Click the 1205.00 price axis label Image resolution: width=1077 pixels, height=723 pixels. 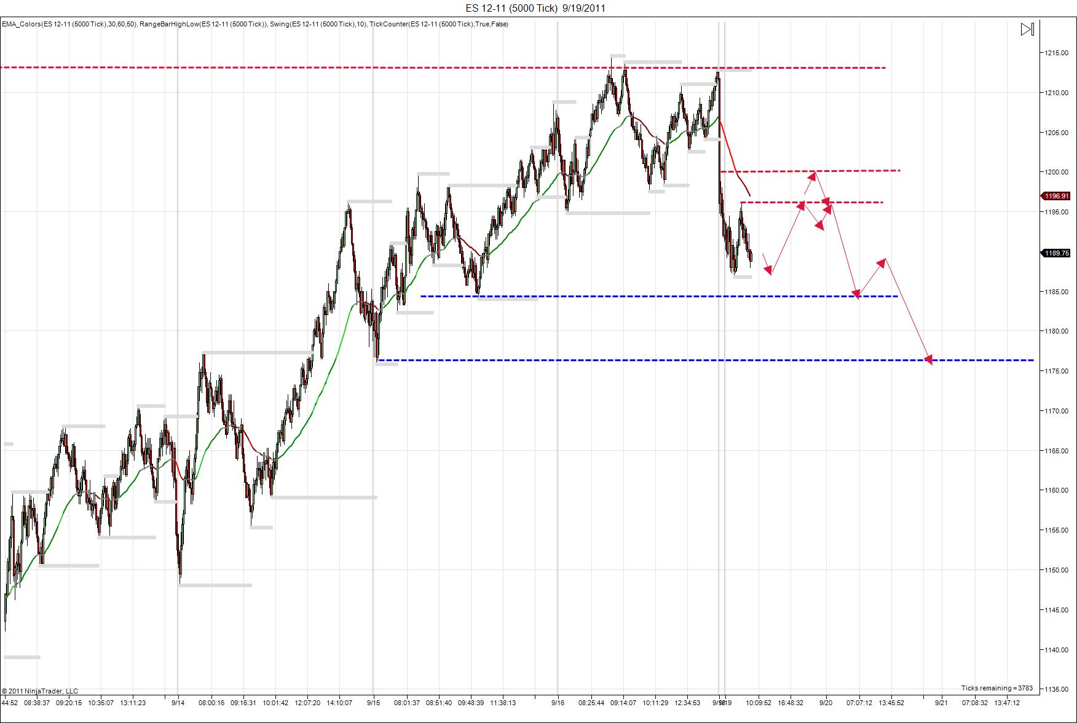point(1056,133)
